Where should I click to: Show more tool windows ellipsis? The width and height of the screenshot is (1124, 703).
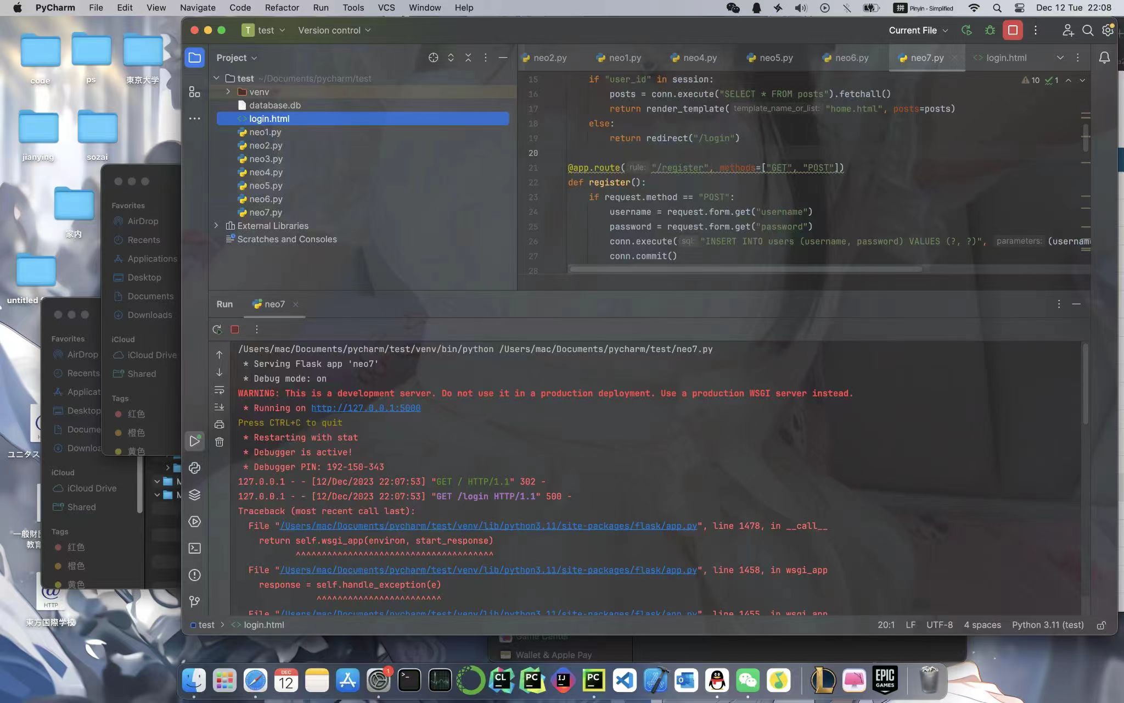(194, 119)
